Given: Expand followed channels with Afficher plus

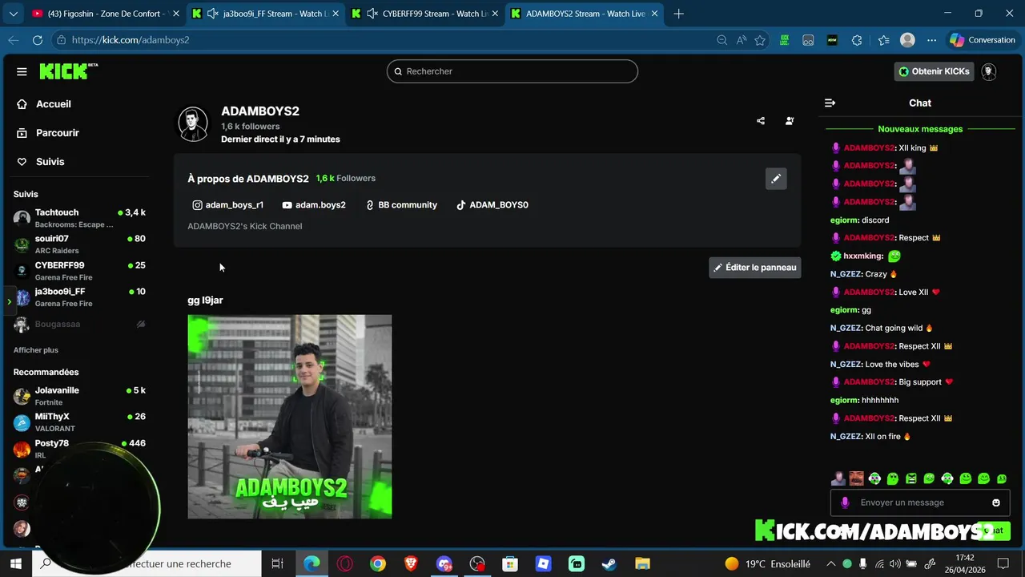Looking at the screenshot, I should (x=35, y=350).
